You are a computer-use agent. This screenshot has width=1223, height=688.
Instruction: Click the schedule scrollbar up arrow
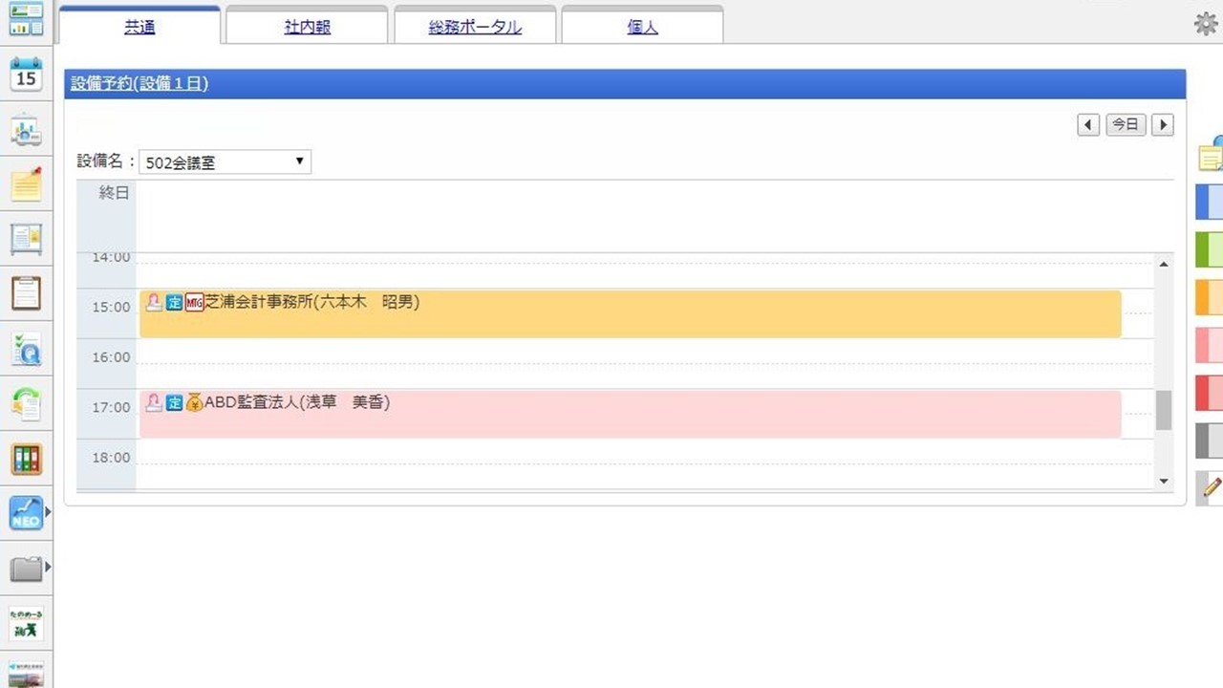pos(1164,265)
